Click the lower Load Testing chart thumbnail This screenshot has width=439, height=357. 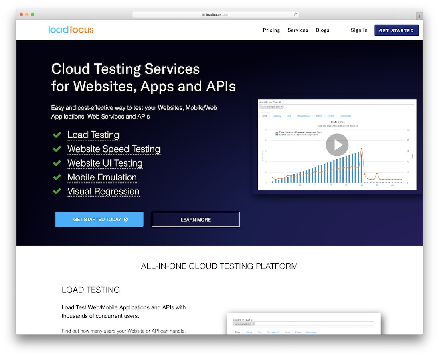coord(304,323)
